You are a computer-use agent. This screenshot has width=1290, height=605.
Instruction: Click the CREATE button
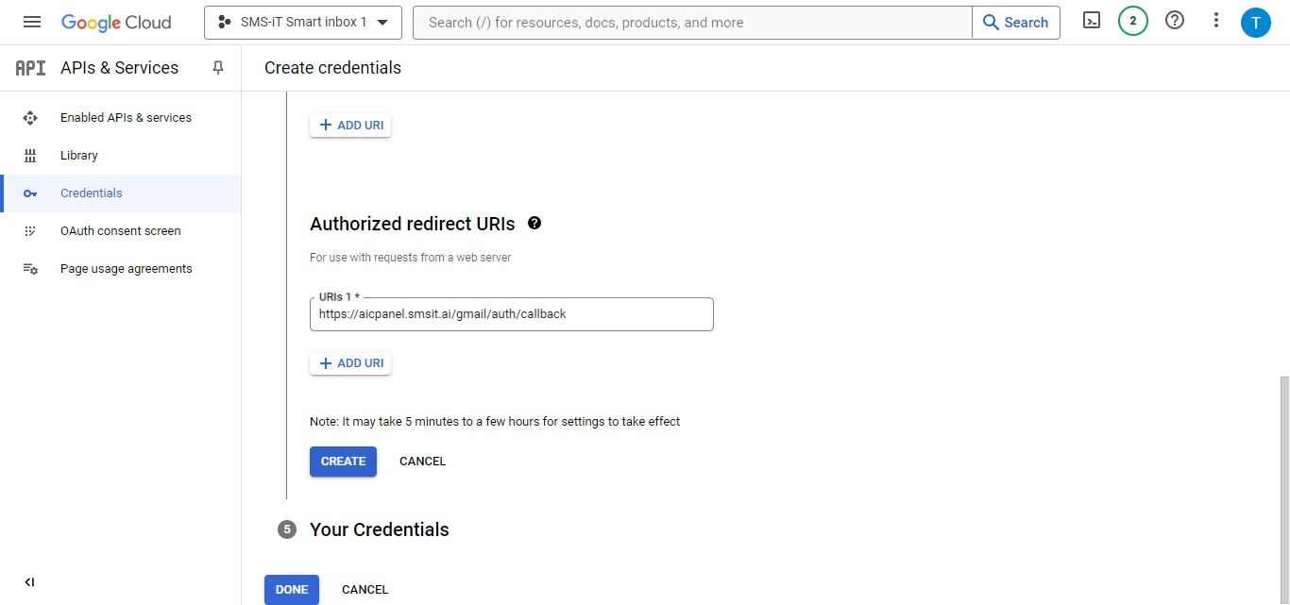(x=343, y=461)
